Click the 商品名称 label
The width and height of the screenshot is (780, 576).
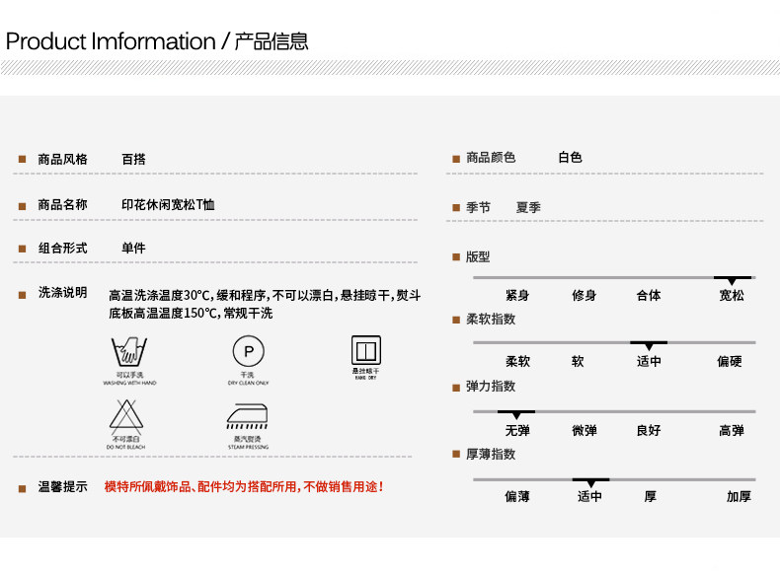coord(62,204)
